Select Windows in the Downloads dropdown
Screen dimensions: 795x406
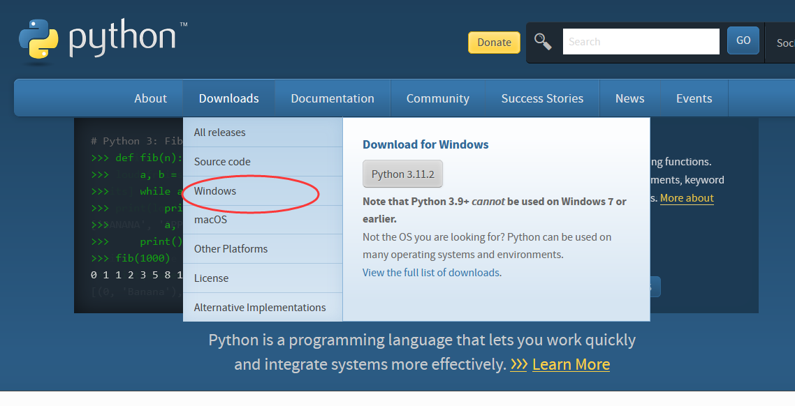point(215,191)
